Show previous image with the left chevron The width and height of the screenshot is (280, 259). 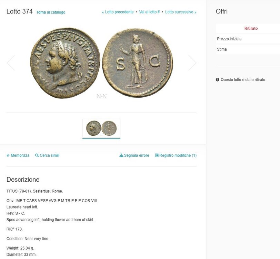pos(11,63)
